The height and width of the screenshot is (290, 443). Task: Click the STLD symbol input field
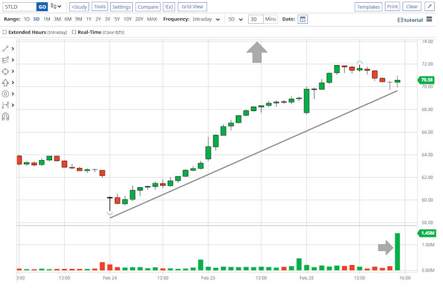coord(19,7)
